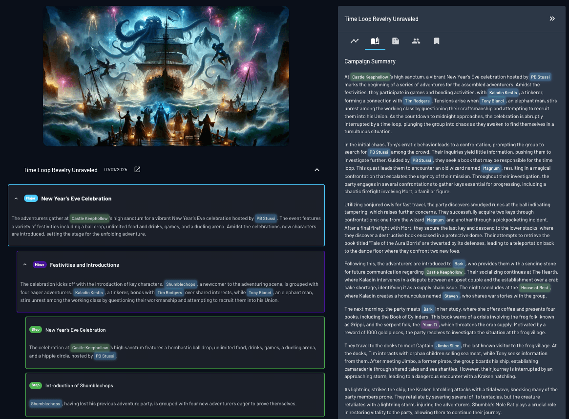Select the Major badge on New Year's Eve Celebration
Screen dimensions: 569x419
(x=31, y=198)
